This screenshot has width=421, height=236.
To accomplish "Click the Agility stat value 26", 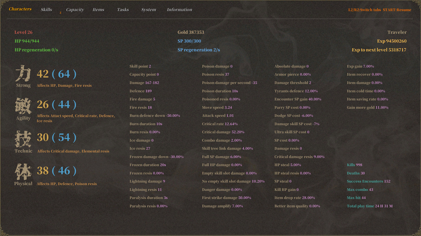I will (42, 105).
